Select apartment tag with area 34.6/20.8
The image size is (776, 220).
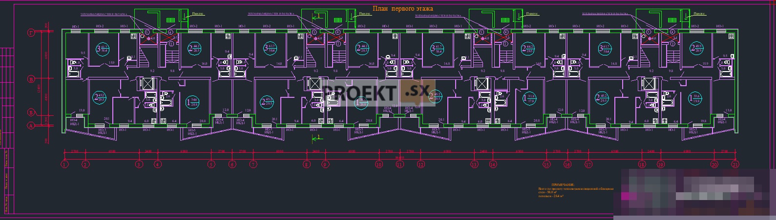pyautogui.click(x=192, y=102)
